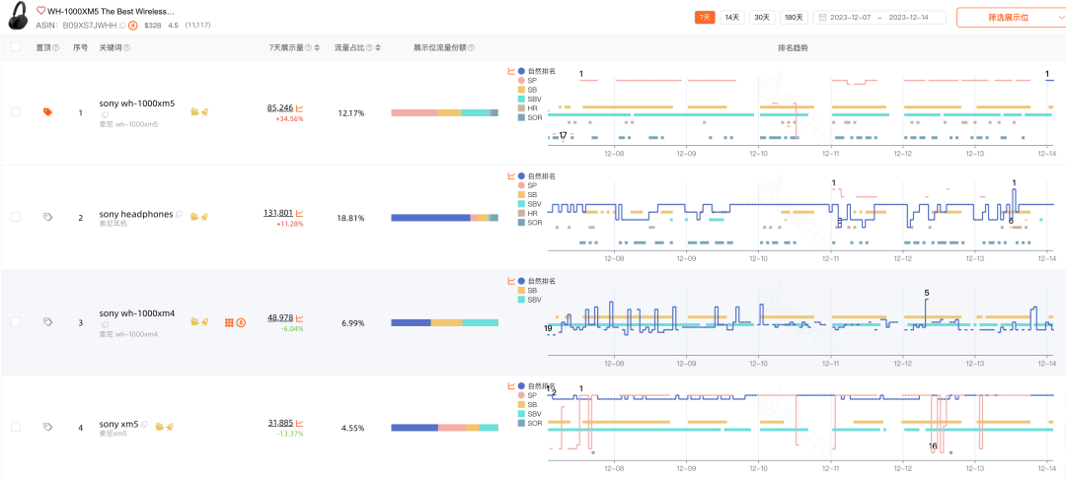Click the pin tag icon for sony wh-1000xm4

click(47, 322)
